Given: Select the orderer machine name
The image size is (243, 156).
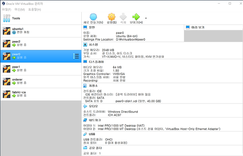Looking at the screenshot, I should coord(17,80).
